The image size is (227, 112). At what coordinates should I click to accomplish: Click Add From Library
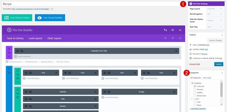[x=63, y=62]
